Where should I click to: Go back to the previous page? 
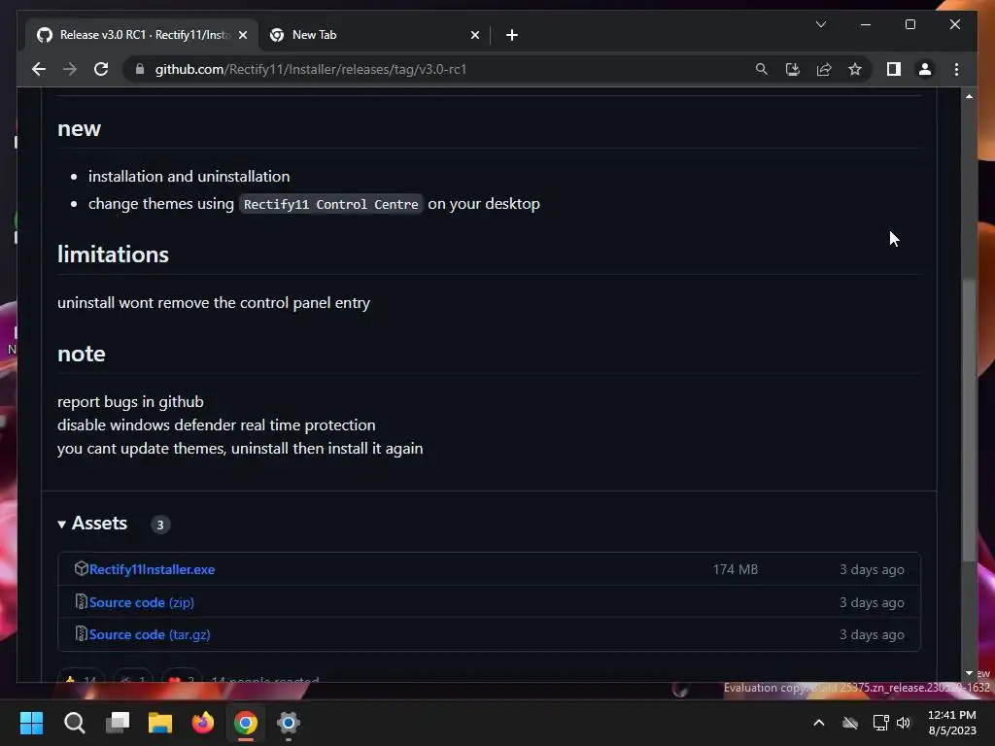click(x=39, y=69)
